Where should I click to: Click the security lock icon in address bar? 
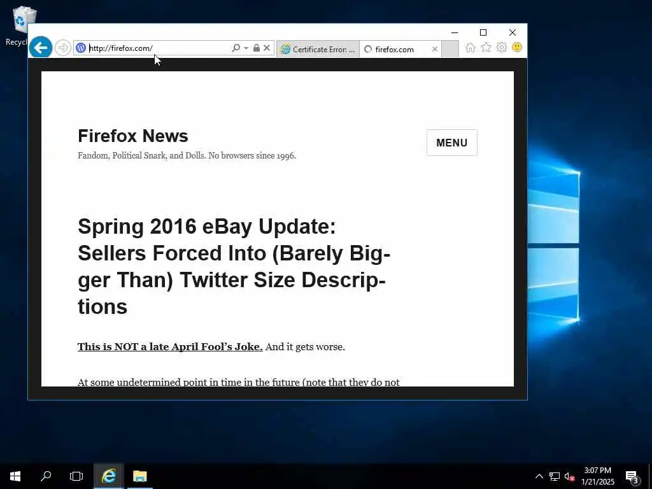pos(257,48)
